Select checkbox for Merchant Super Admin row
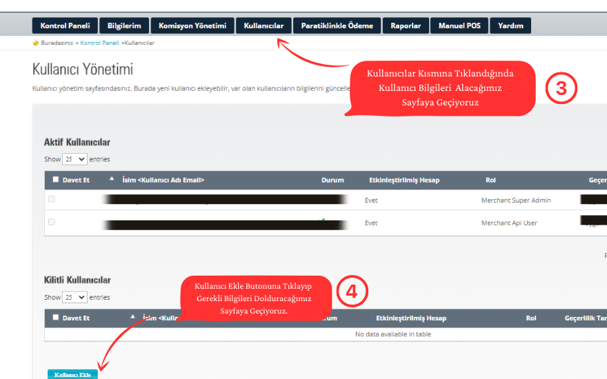The width and height of the screenshot is (607, 379). pyautogui.click(x=52, y=199)
